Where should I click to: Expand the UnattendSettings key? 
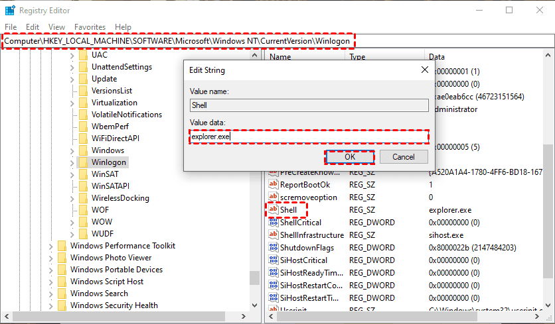point(72,68)
